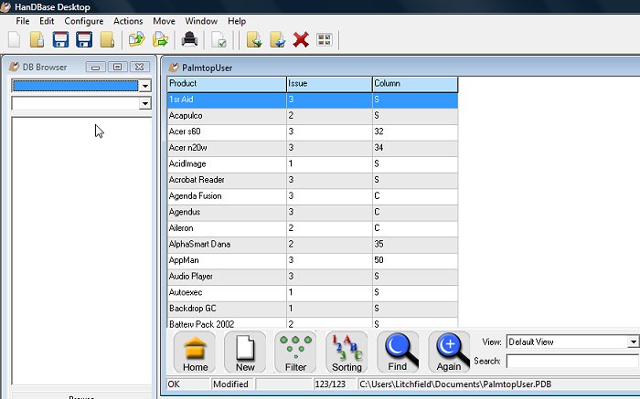This screenshot has height=399, width=640.
Task: Open the Help menu
Action: click(x=237, y=21)
